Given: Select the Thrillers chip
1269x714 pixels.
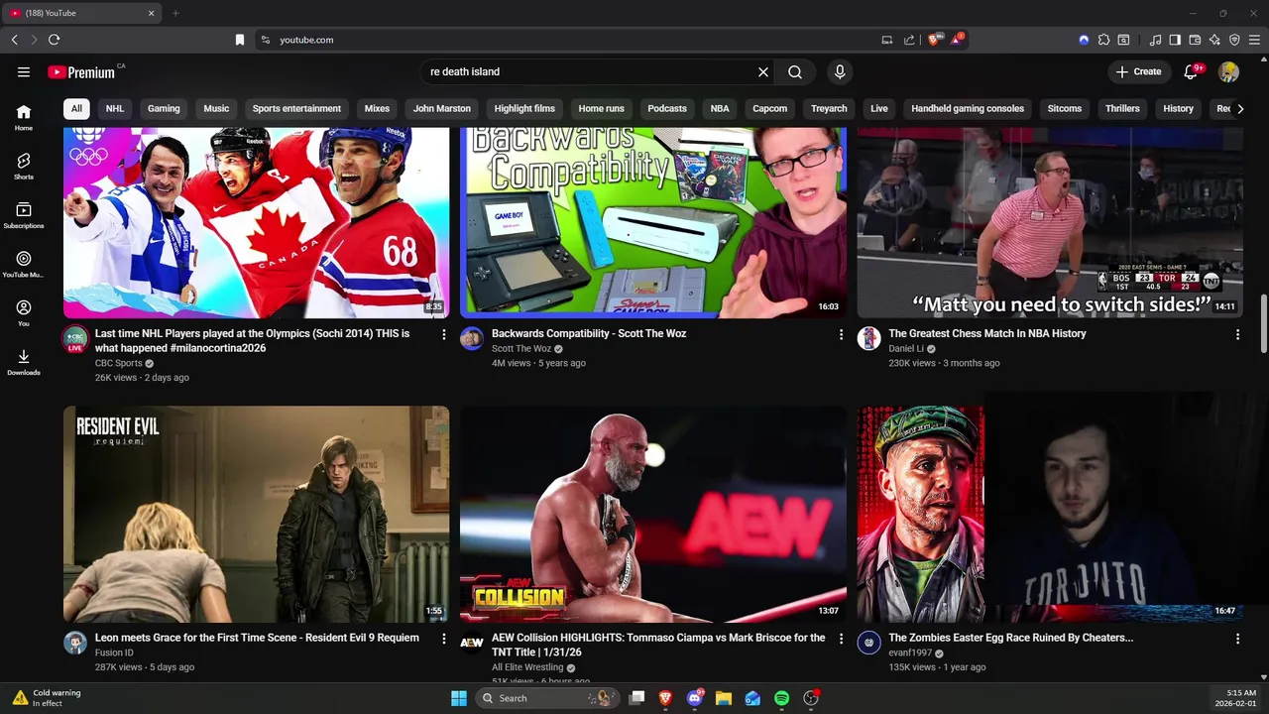Looking at the screenshot, I should click(x=1122, y=108).
